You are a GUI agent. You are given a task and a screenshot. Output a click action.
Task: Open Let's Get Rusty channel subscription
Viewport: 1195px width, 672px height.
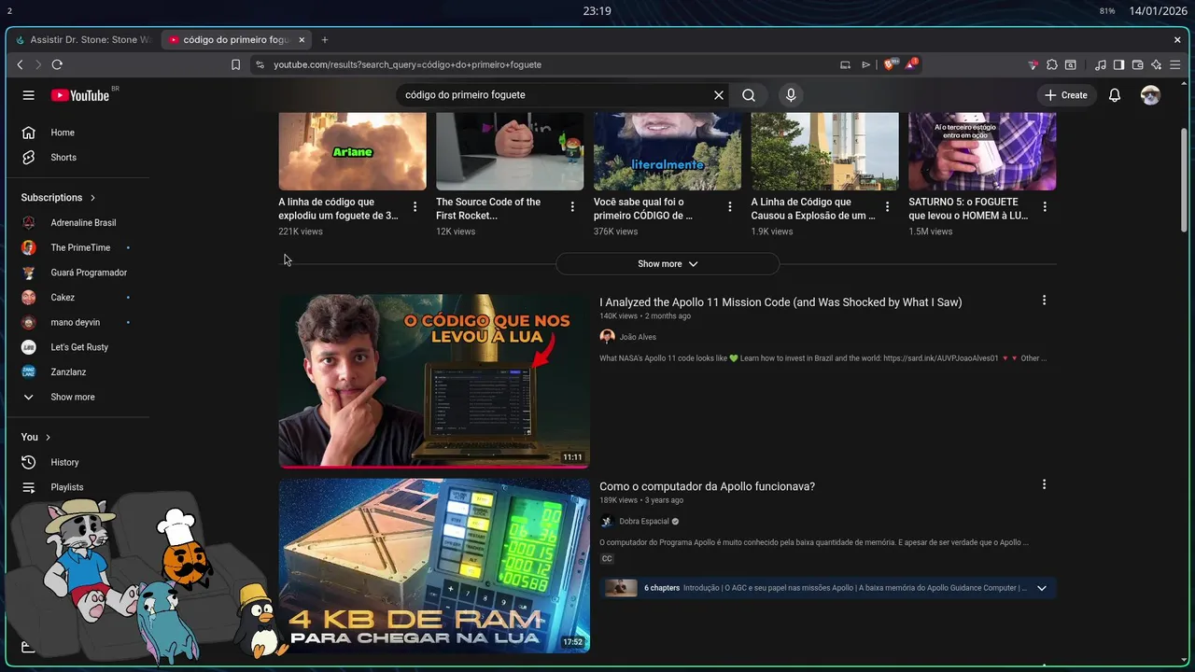click(77, 347)
